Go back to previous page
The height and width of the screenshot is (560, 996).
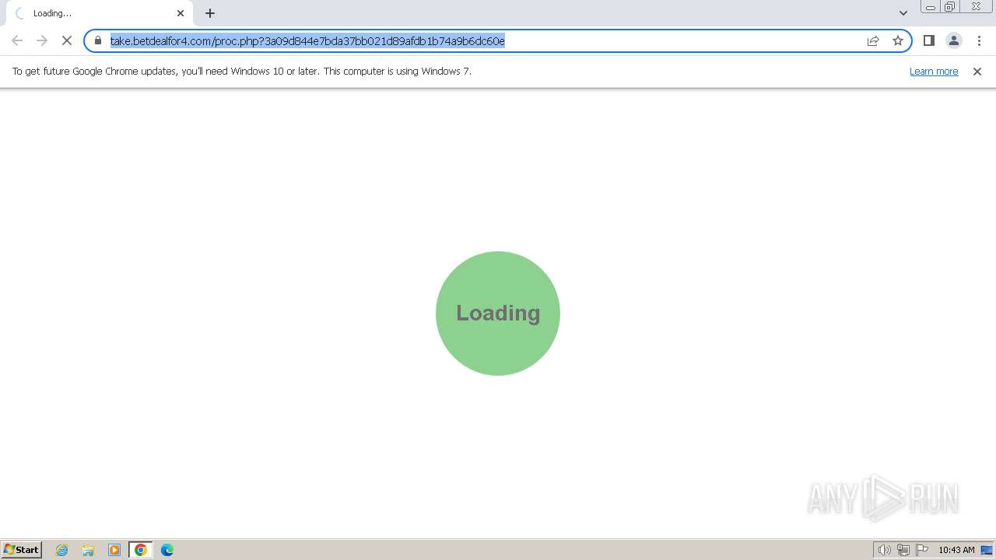coord(17,40)
